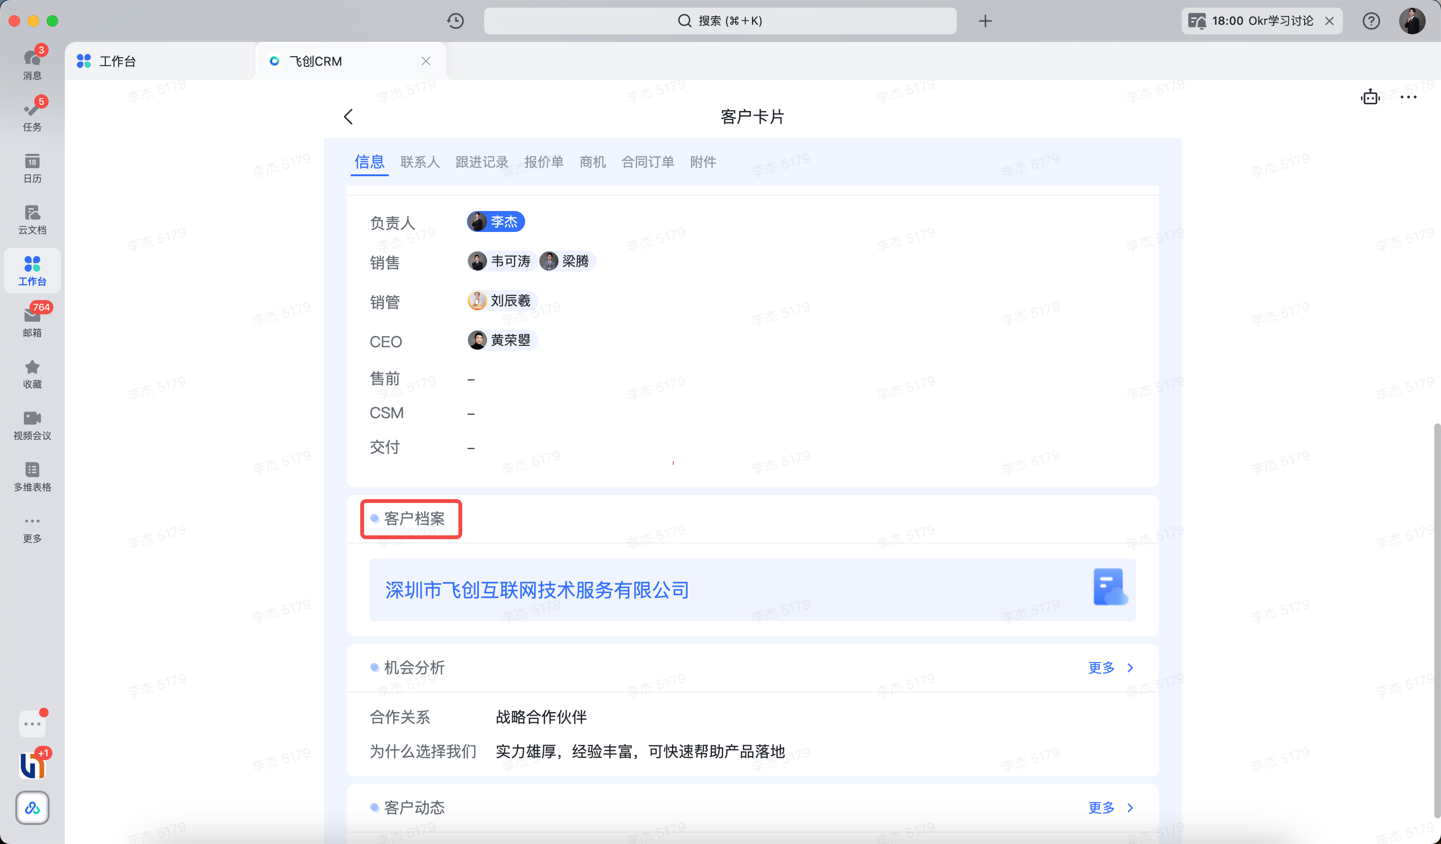Switch to the 联系人 tab
This screenshot has height=844, width=1441.
(420, 162)
